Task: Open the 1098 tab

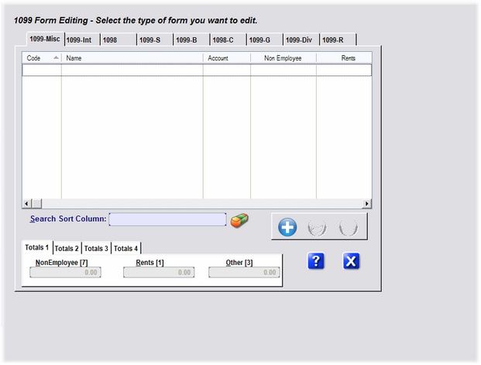Action: click(x=119, y=40)
